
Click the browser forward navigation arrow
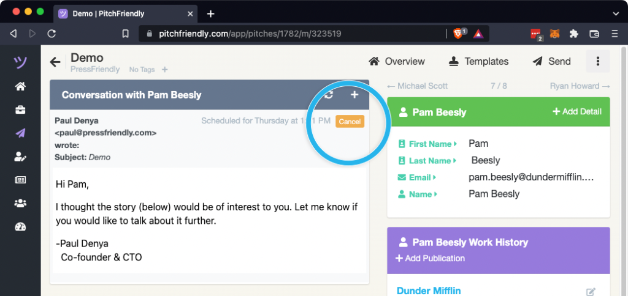33,34
